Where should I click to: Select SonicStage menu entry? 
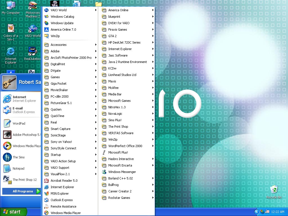(x=70, y=135)
